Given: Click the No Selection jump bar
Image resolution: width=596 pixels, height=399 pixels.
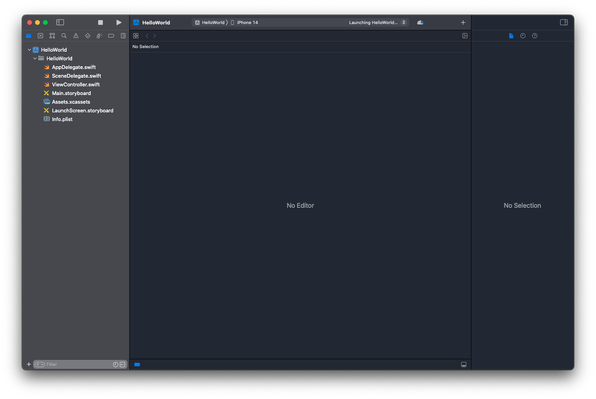Looking at the screenshot, I should [x=146, y=47].
